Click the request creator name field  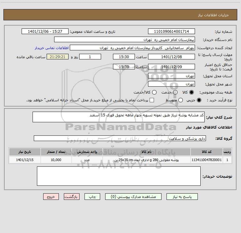132,48
